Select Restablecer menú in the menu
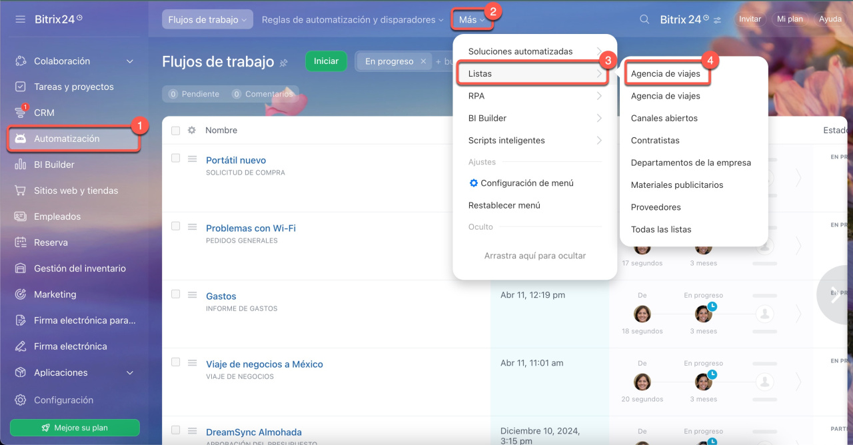 [x=504, y=205]
